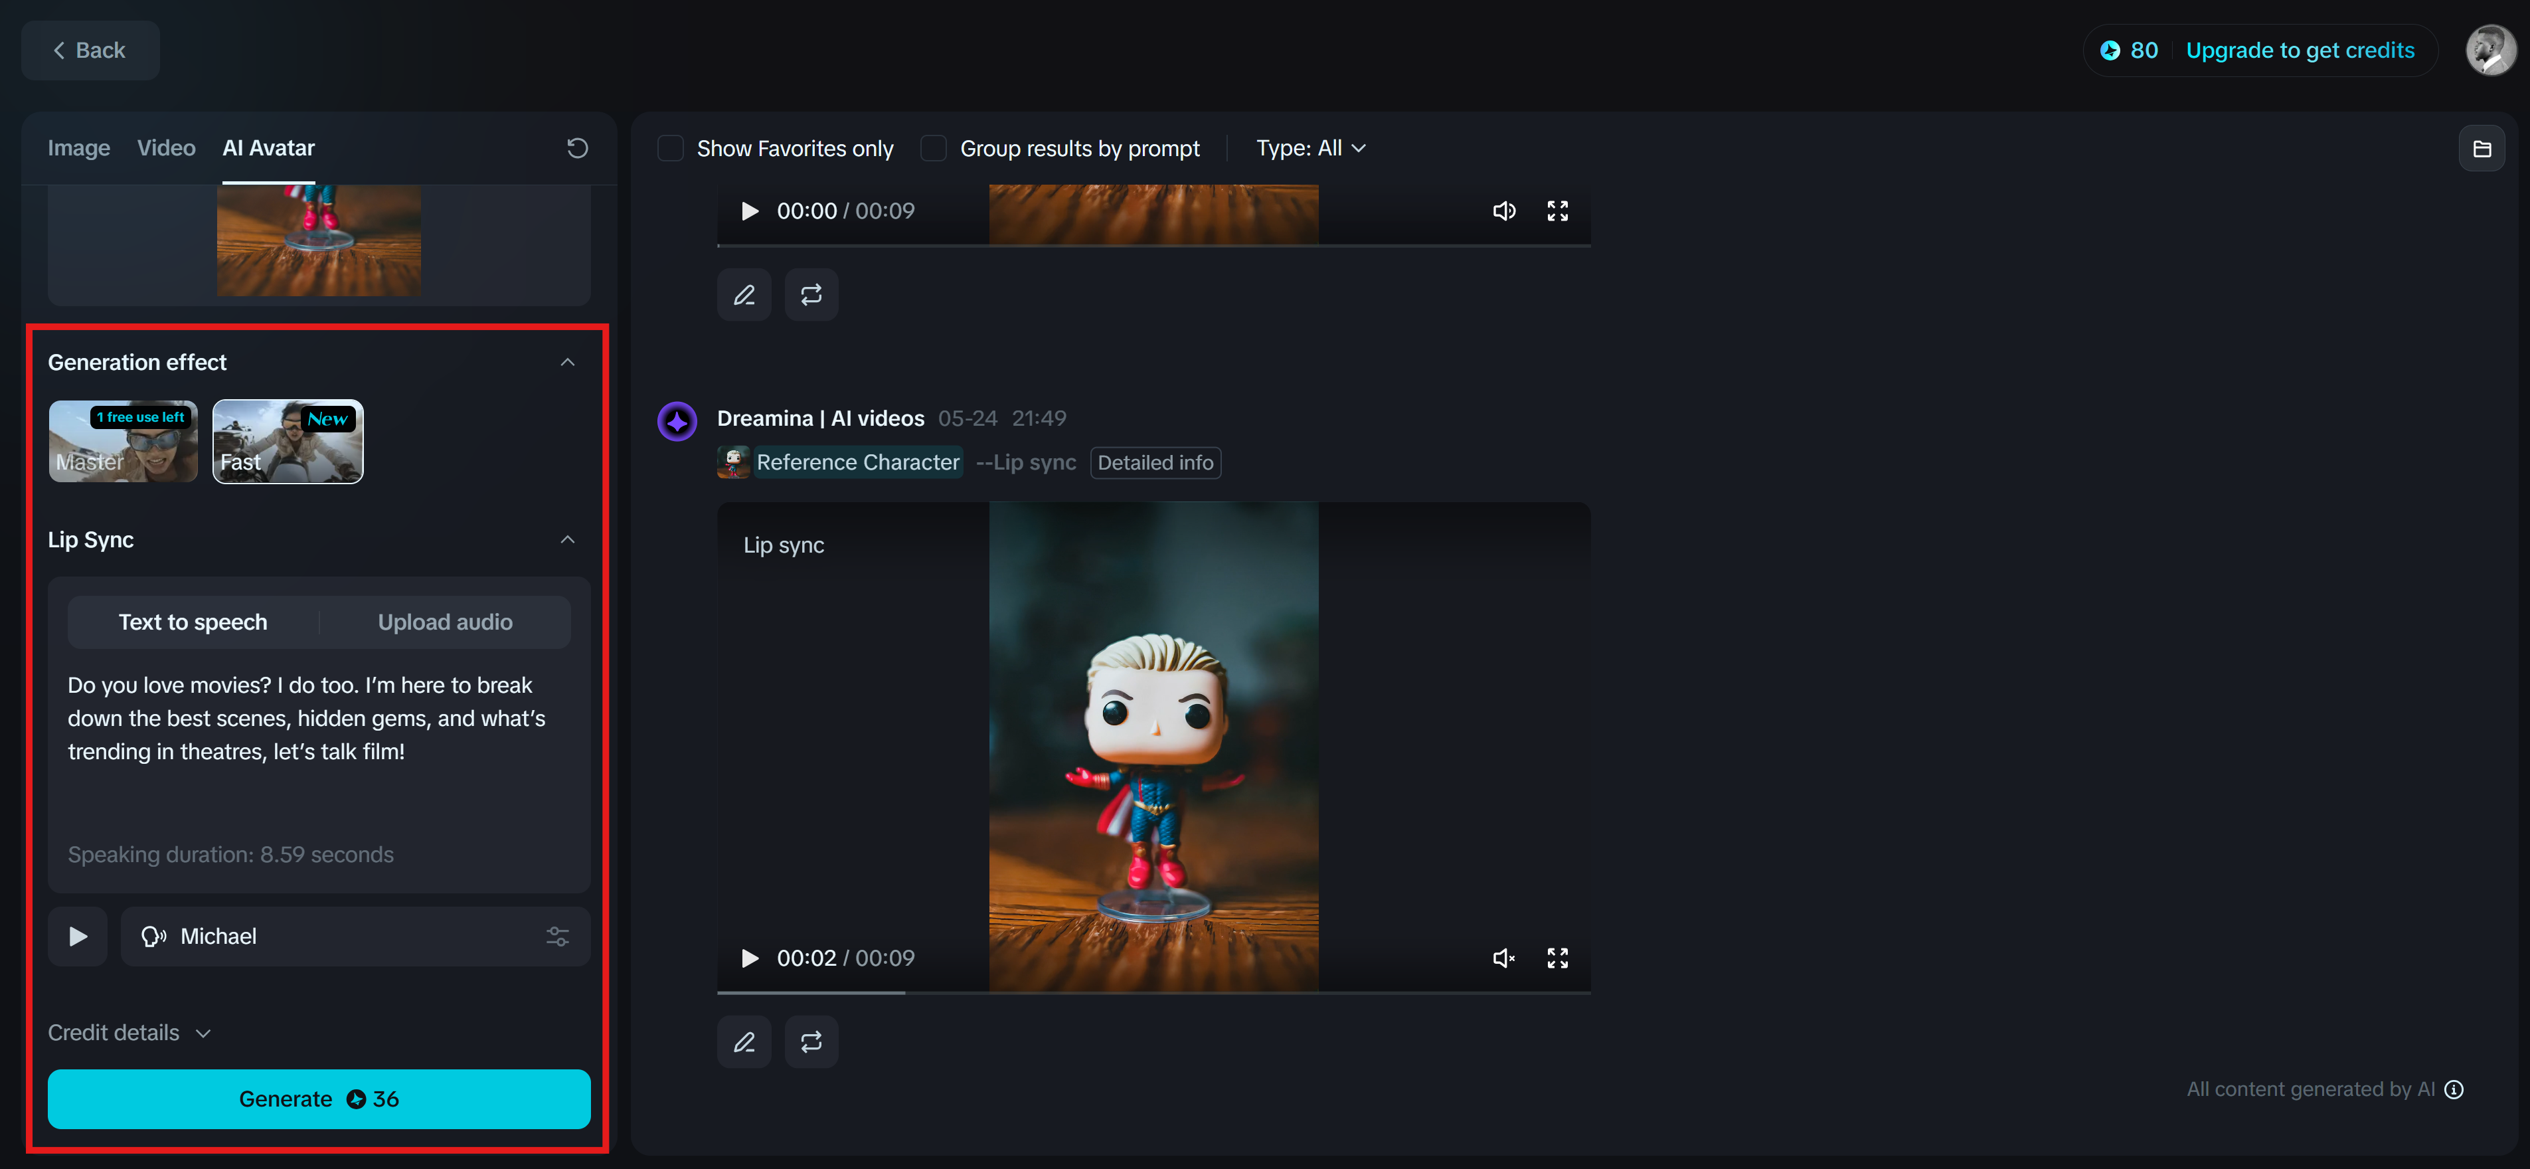2530x1169 pixels.
Task: Enable the Show Favorites only checkbox
Action: pyautogui.click(x=670, y=148)
